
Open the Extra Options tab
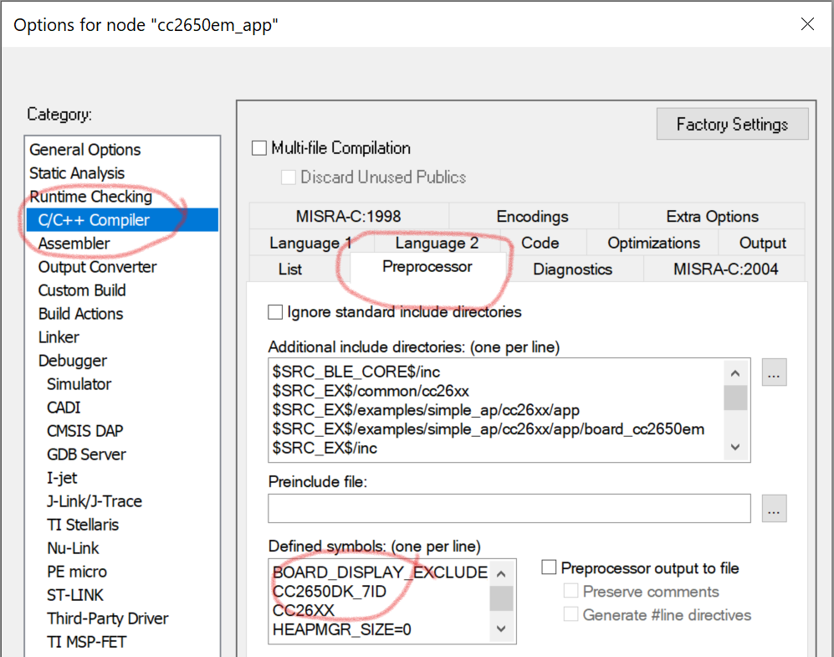[712, 217]
